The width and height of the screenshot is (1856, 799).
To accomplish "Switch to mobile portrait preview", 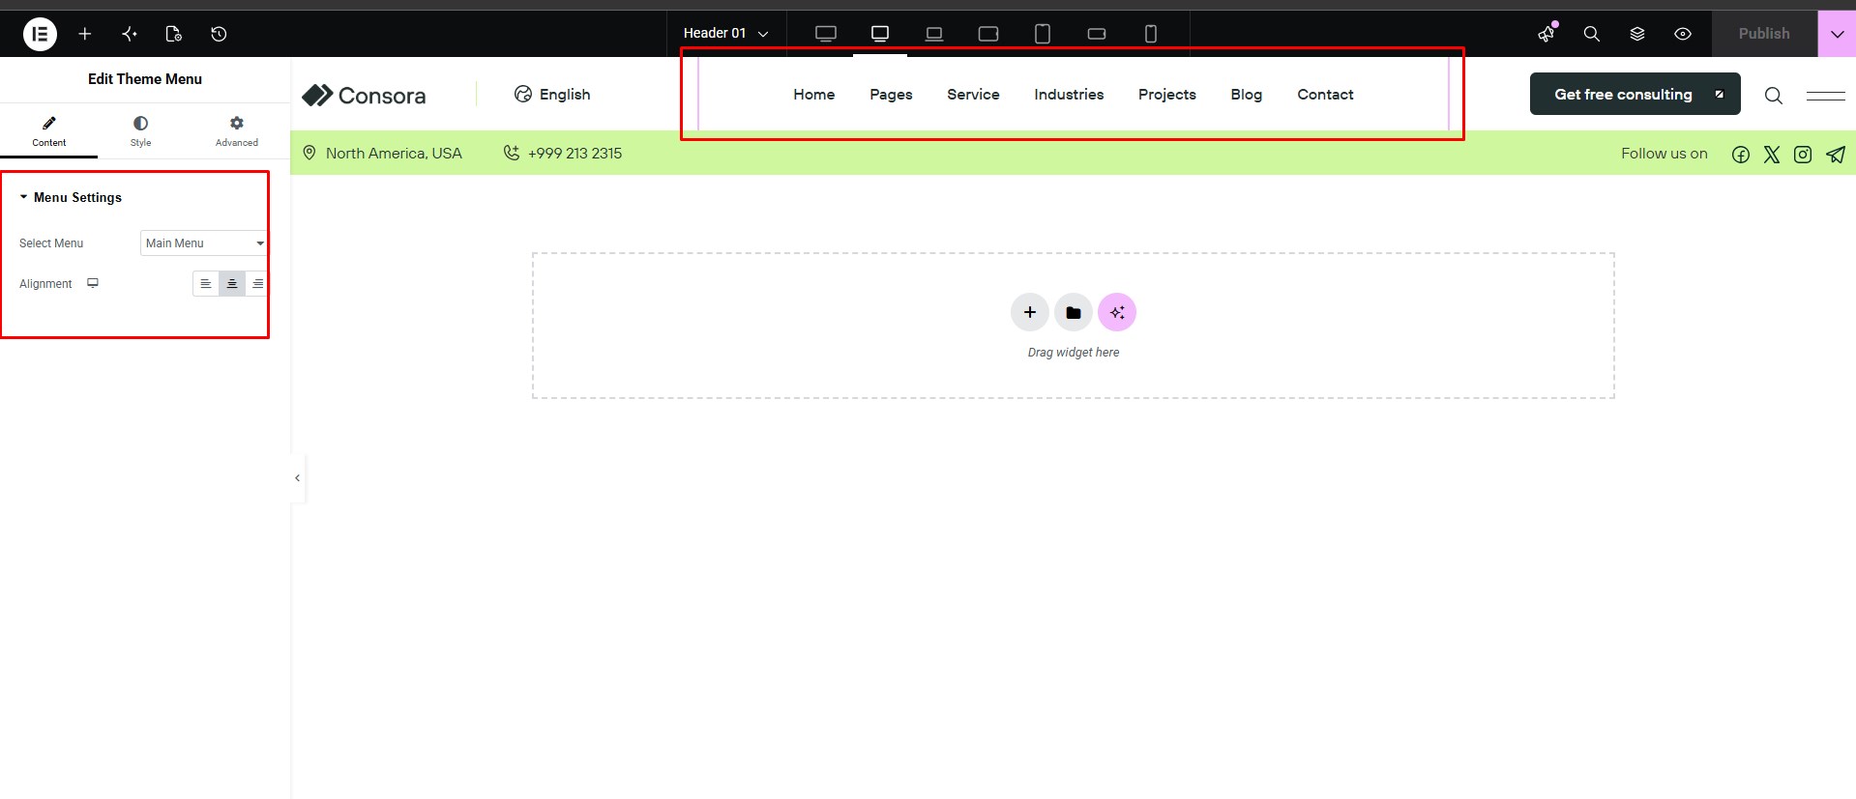I will click(x=1151, y=34).
